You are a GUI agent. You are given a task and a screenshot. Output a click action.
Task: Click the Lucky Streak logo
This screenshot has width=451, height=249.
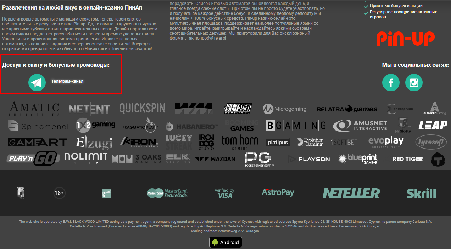point(179,142)
